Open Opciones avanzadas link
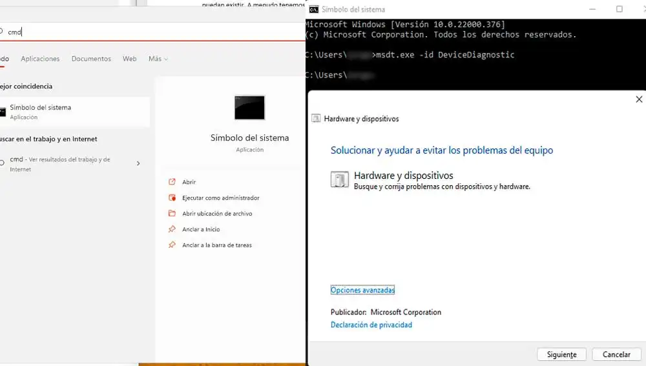The height and width of the screenshot is (366, 646). pos(362,290)
